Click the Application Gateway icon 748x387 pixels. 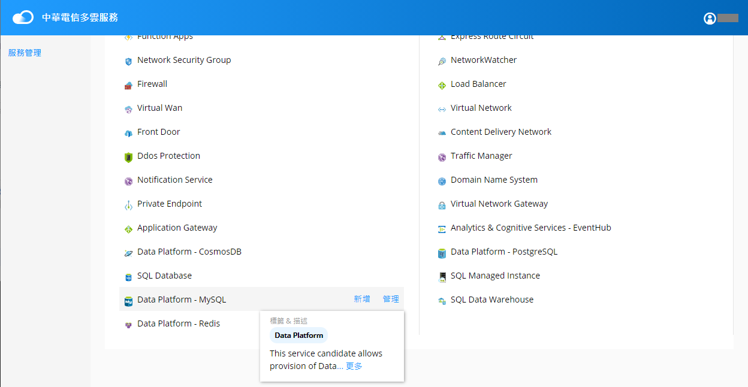tap(128, 229)
